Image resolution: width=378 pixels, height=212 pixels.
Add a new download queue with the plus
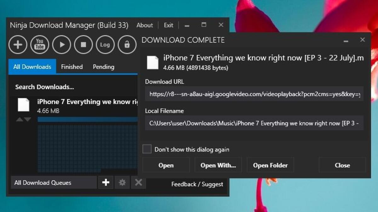click(106, 182)
